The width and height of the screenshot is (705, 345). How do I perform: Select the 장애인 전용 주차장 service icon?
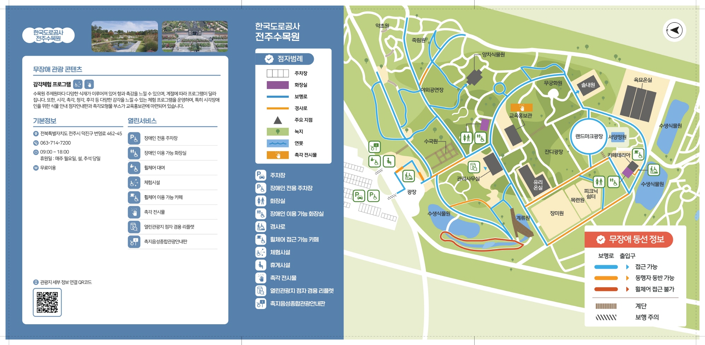pos(134,138)
